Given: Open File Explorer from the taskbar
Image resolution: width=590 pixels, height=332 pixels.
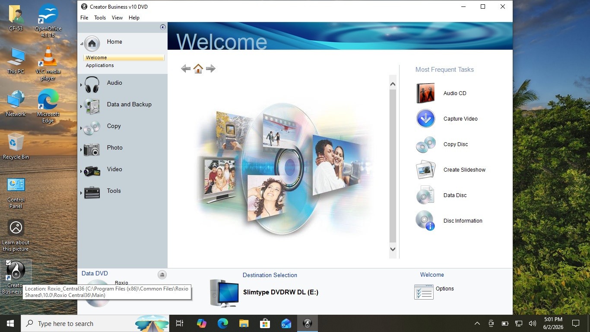Looking at the screenshot, I should (244, 323).
